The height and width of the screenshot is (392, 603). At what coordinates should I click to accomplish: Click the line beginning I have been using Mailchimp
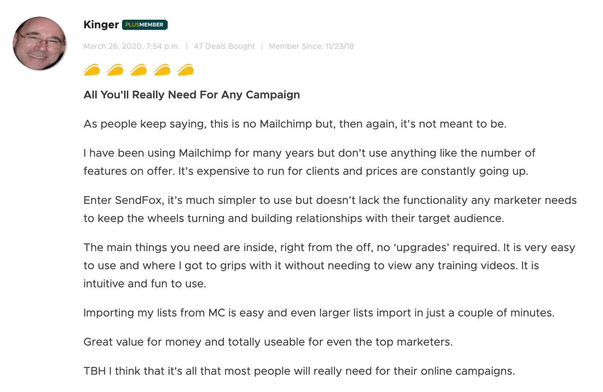coord(309,153)
